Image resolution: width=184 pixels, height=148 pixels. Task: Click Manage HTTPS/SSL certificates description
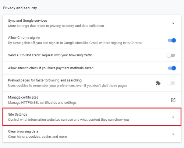click(x=42, y=103)
